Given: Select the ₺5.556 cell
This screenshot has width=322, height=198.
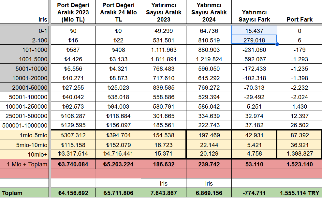Looking at the screenshot, I should point(73,69).
